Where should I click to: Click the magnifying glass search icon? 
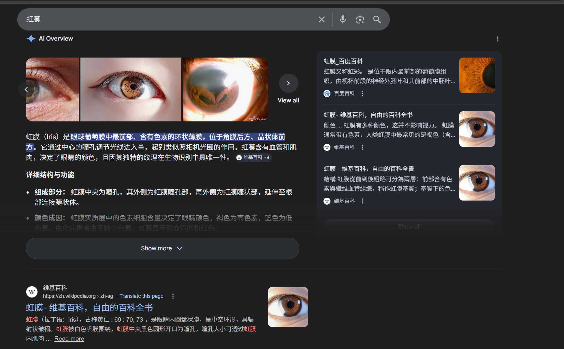click(377, 20)
